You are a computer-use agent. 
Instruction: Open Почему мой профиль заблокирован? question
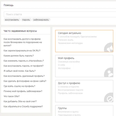pos(23,91)
